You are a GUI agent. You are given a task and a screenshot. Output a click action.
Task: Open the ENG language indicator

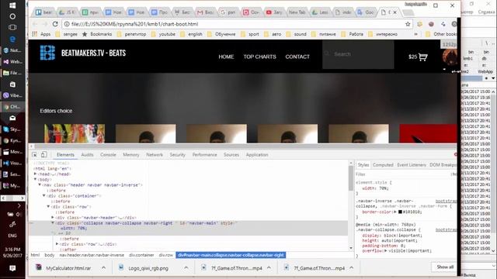tap(12, 236)
